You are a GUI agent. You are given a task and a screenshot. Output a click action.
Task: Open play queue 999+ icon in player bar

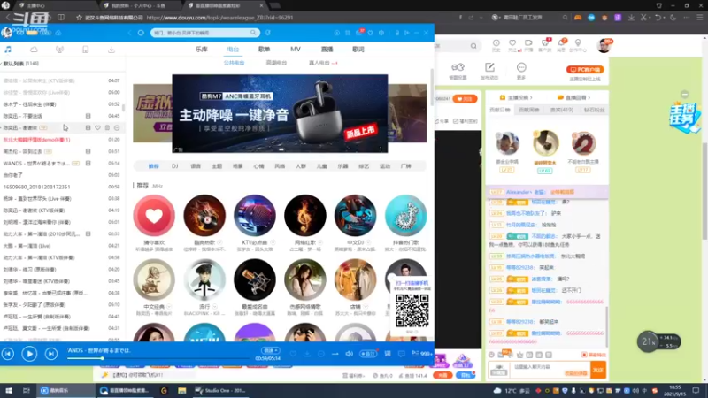[x=422, y=354]
